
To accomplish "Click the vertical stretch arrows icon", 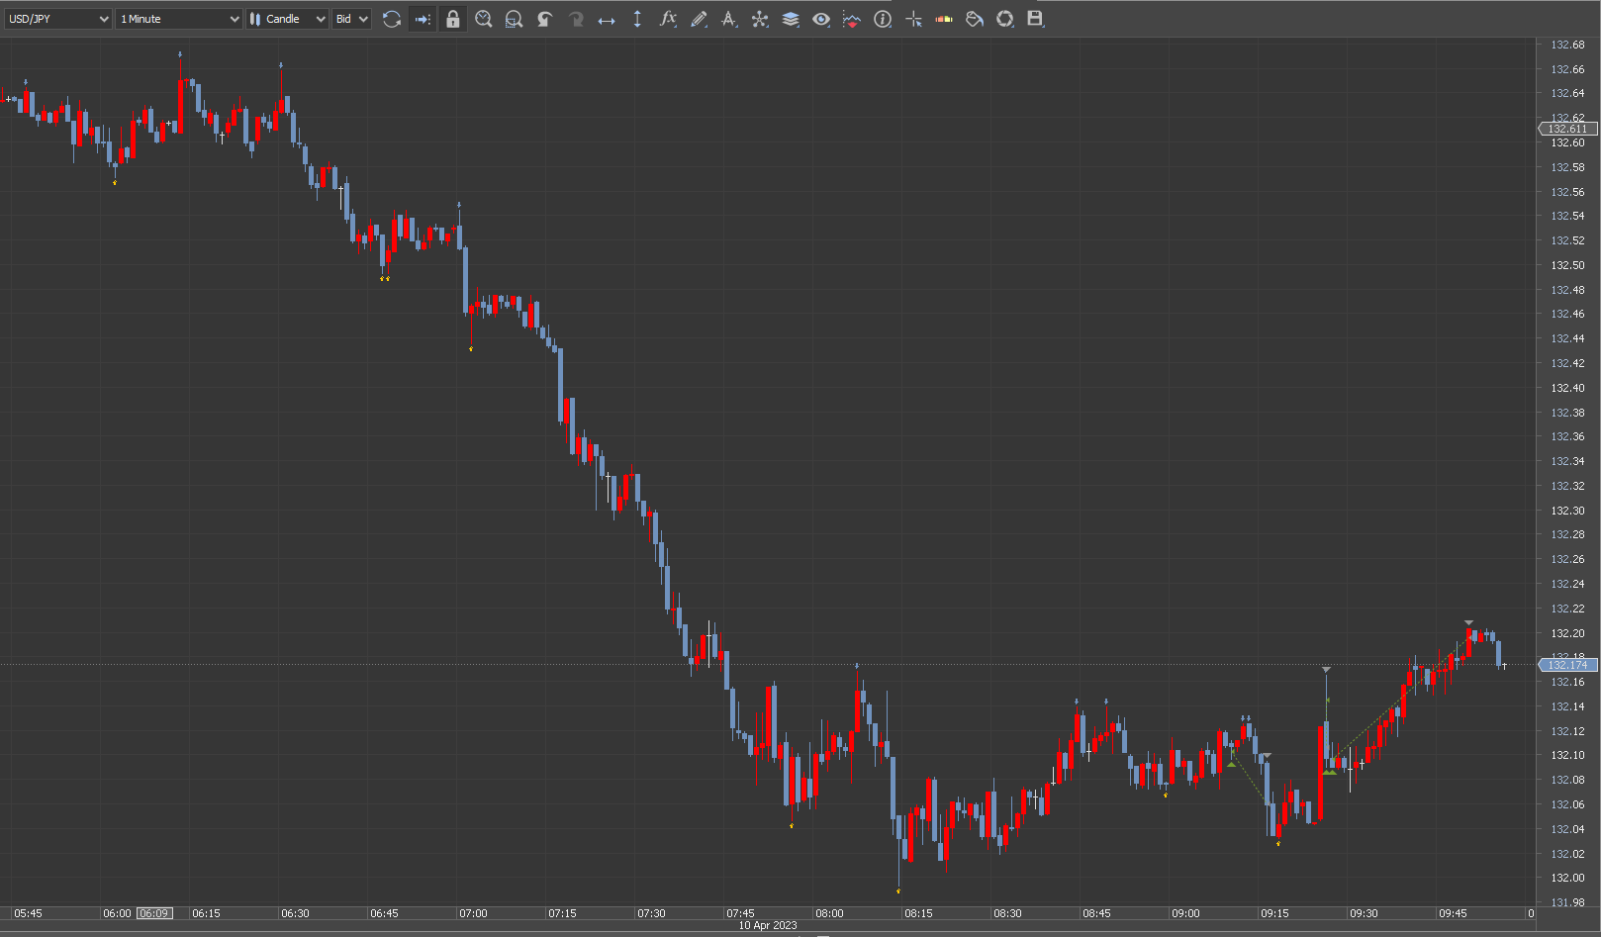I will tap(637, 19).
